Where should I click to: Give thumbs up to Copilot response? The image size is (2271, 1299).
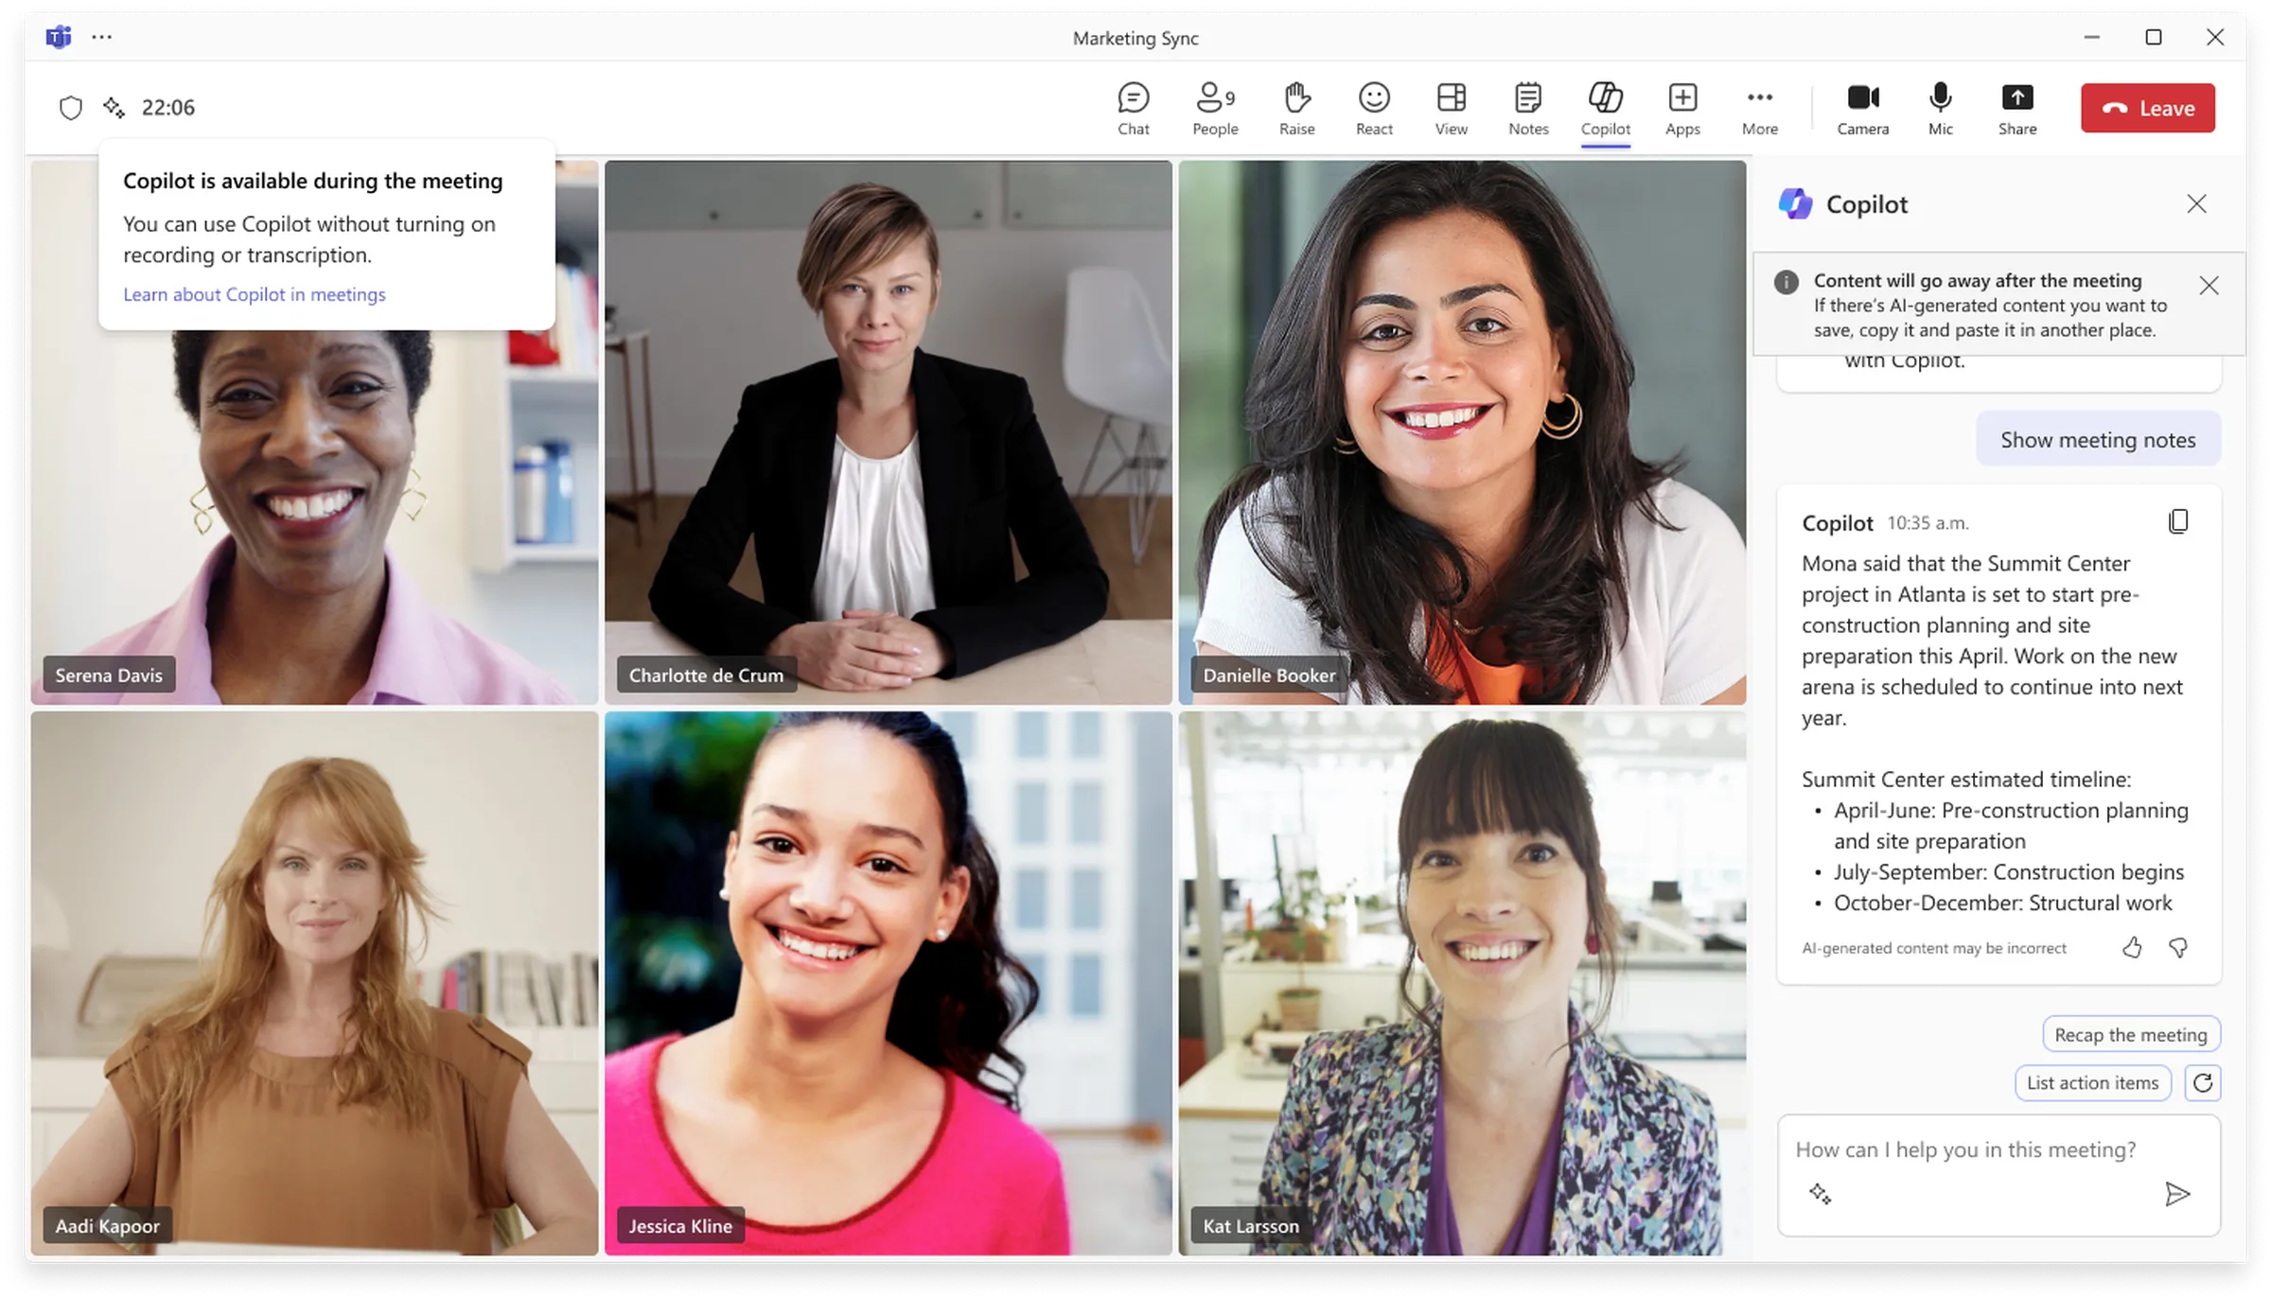coord(2131,947)
